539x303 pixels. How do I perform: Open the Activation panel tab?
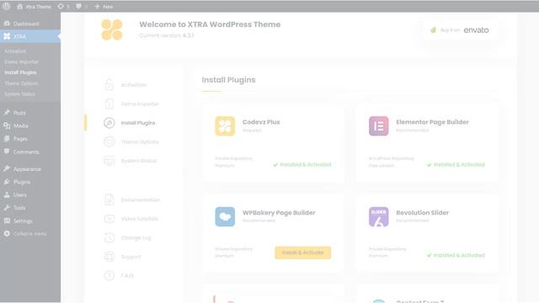click(x=133, y=84)
